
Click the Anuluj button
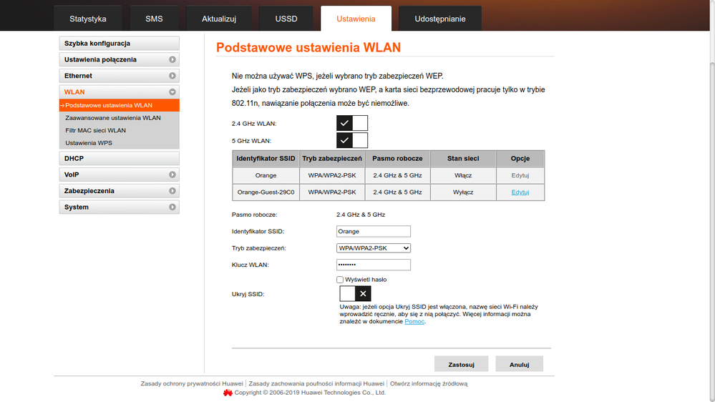point(520,364)
